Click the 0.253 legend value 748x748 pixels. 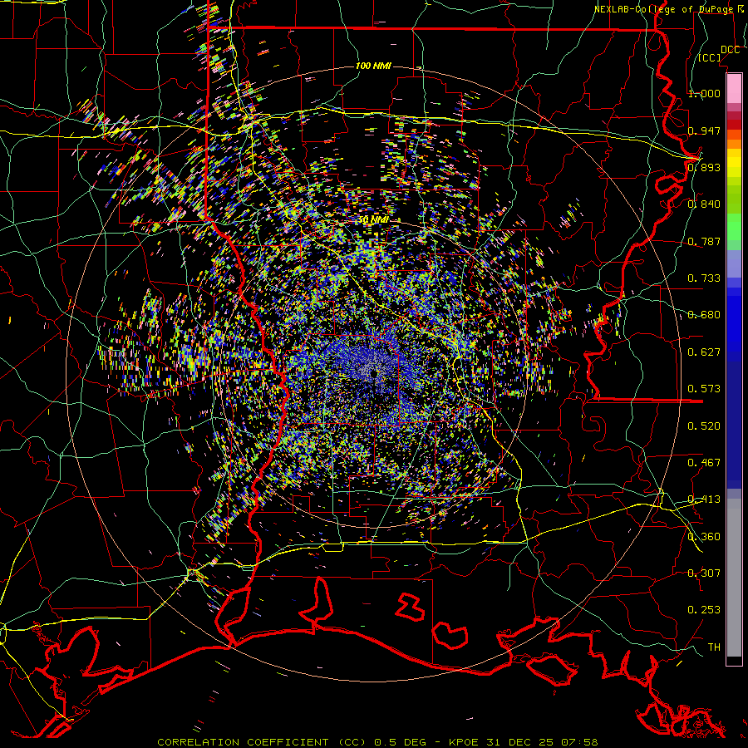[x=704, y=610]
